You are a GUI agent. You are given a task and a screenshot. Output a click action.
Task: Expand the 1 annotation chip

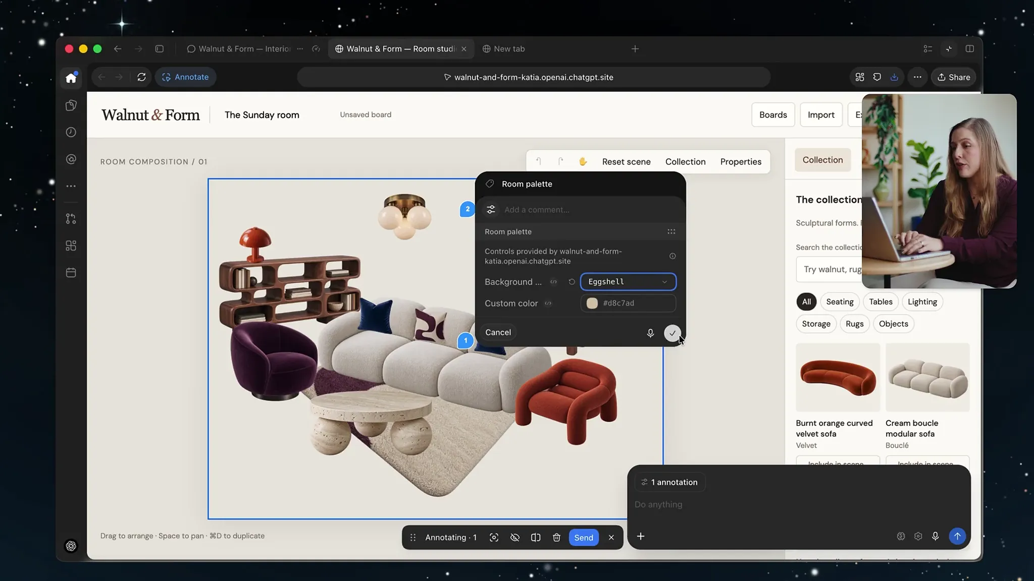coord(669,482)
